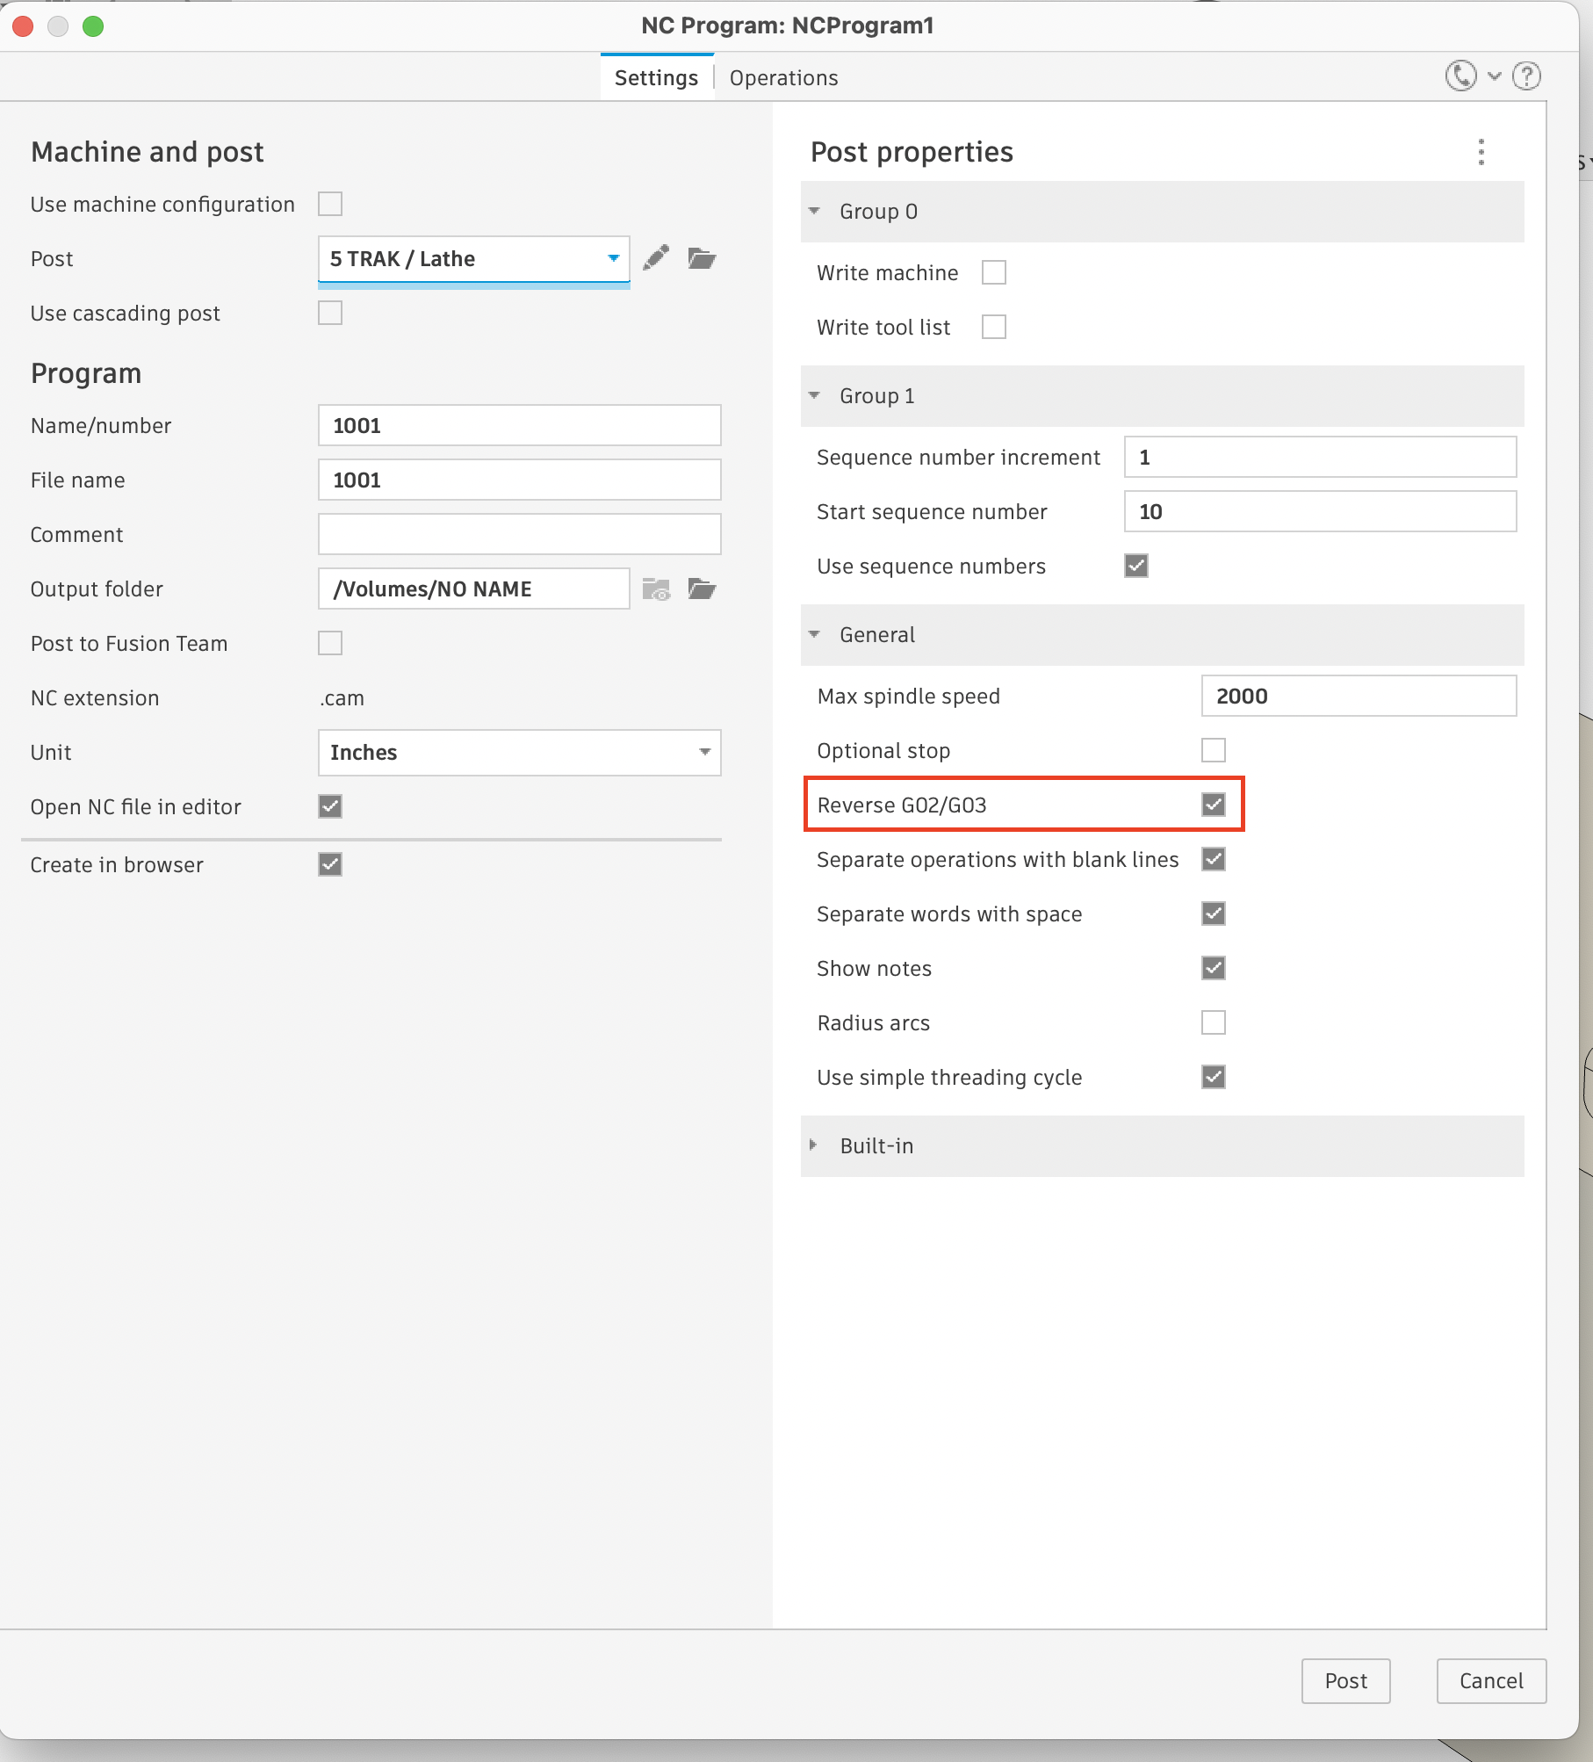Click the Max spindle speed field
The height and width of the screenshot is (1762, 1593).
pyautogui.click(x=1359, y=697)
